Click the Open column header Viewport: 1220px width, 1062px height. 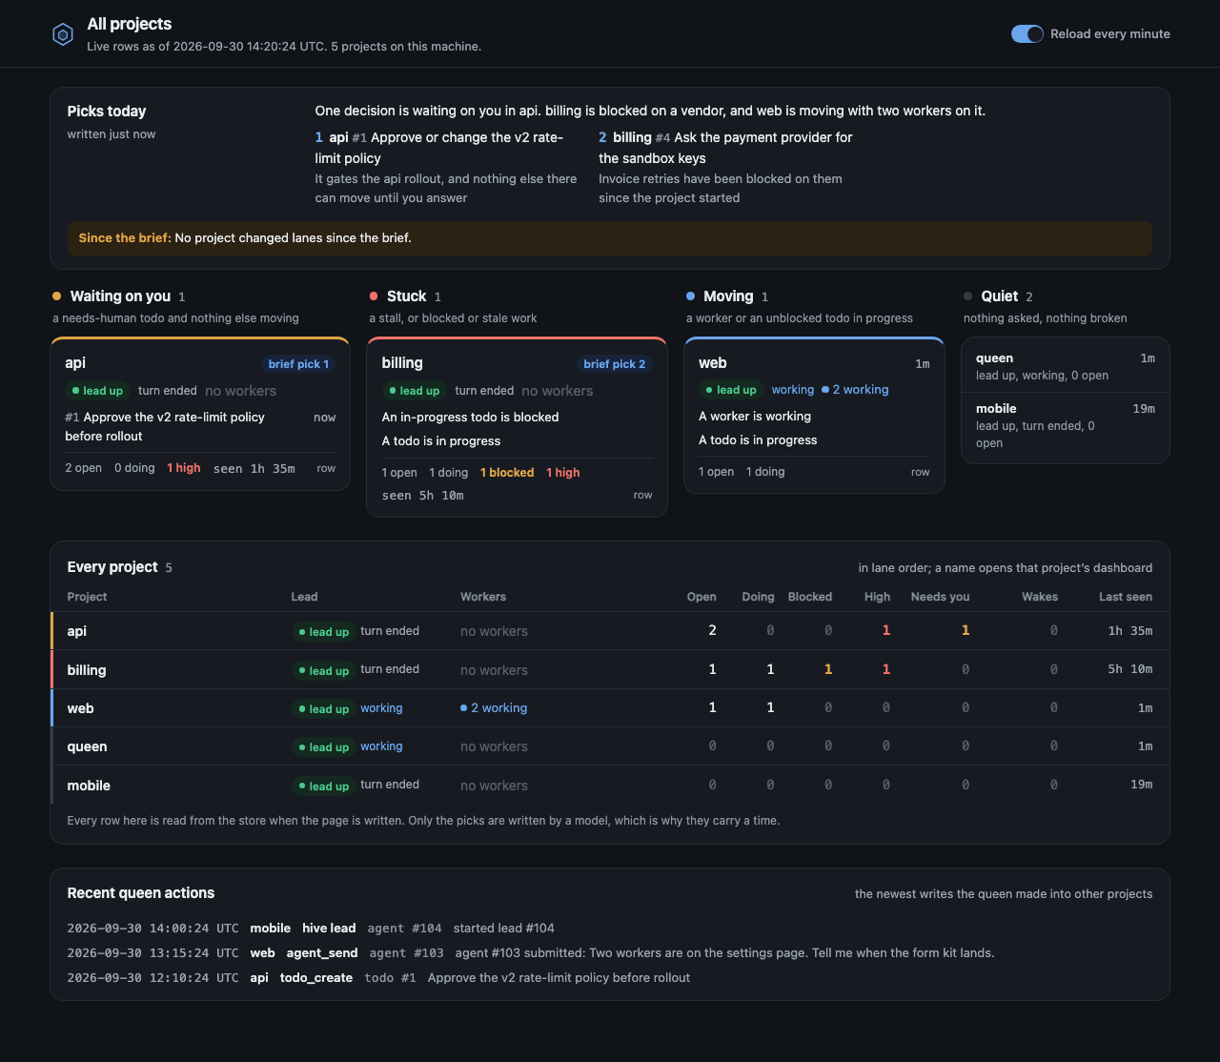click(x=701, y=597)
